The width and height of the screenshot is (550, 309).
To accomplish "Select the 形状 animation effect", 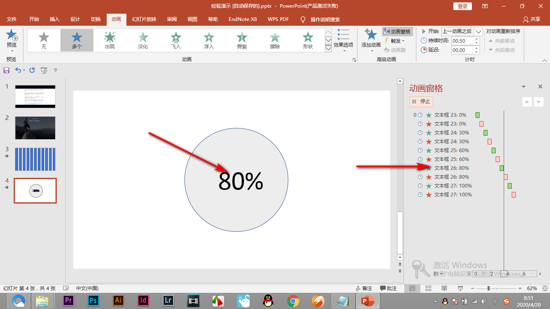I will click(308, 40).
